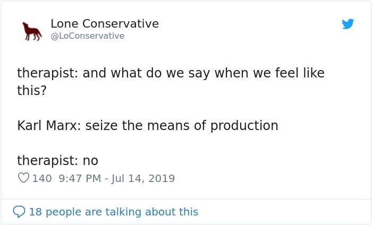Image resolution: width=372 pixels, height=225 pixels.
Task: Open "18 people are talking about this"
Action: pos(113,212)
